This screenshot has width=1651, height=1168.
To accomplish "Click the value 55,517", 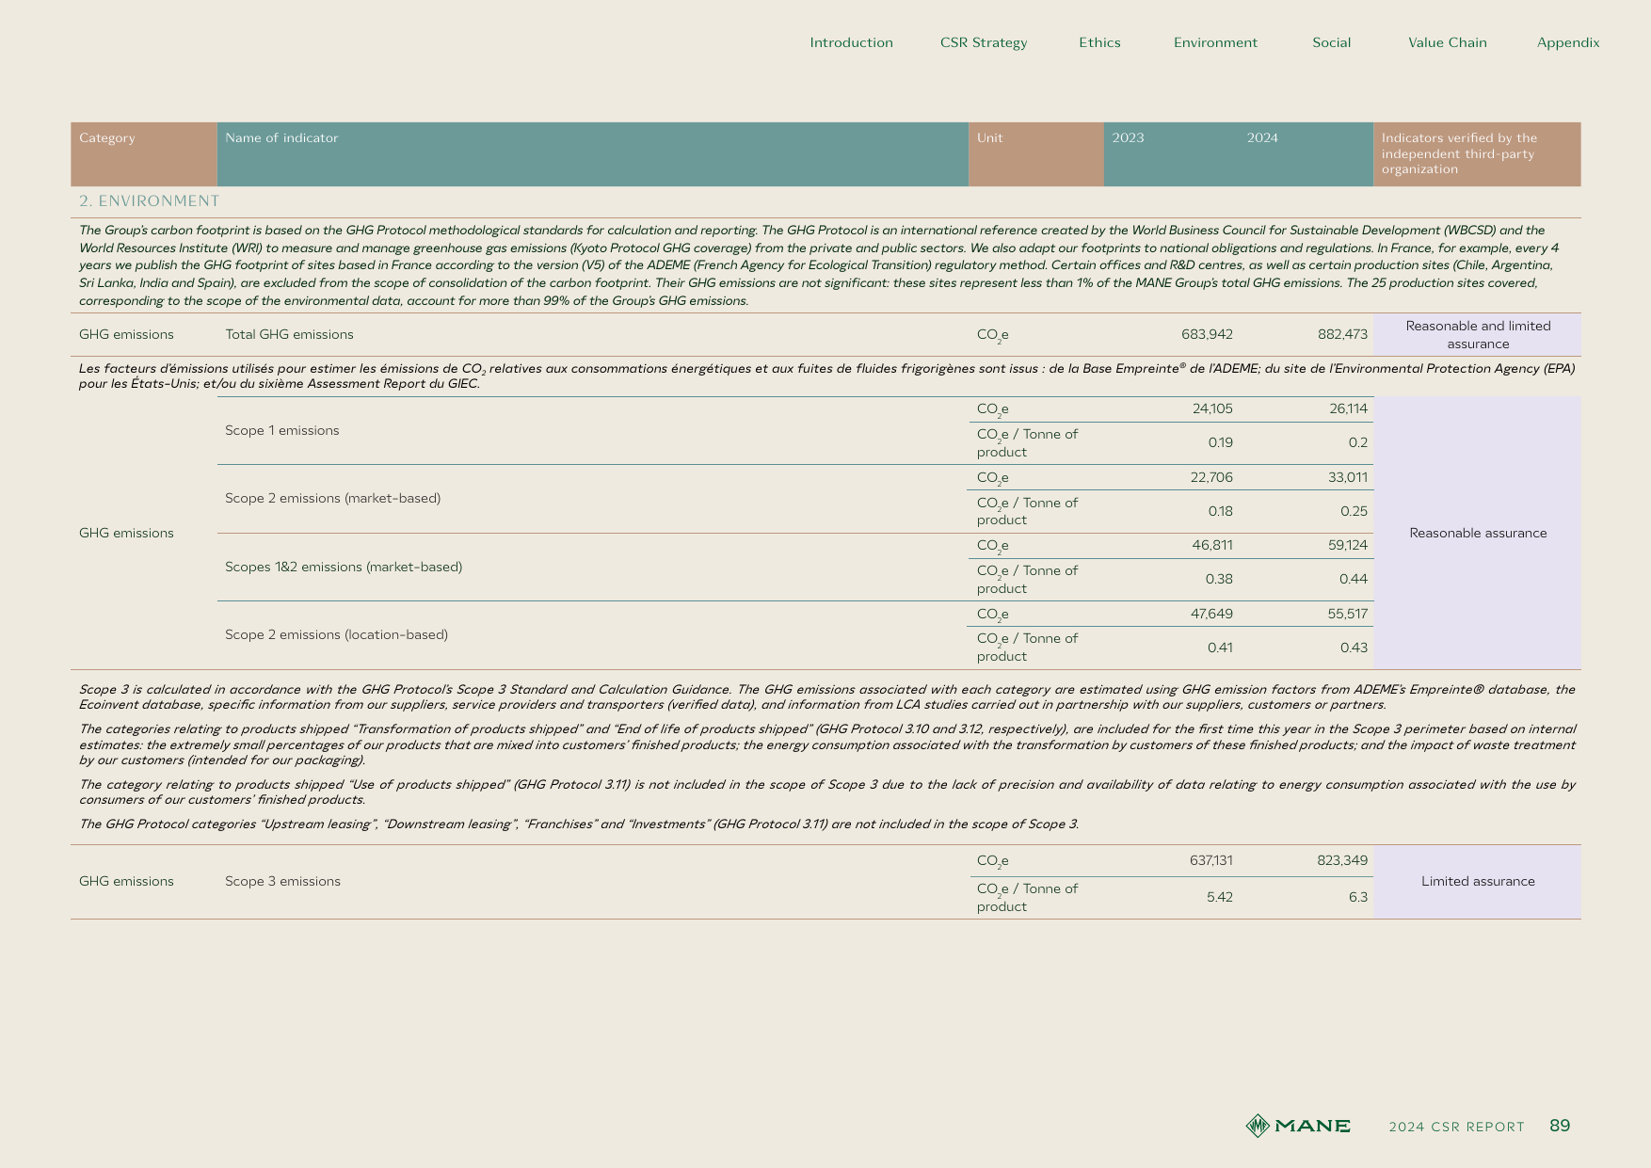I will (1348, 615).
